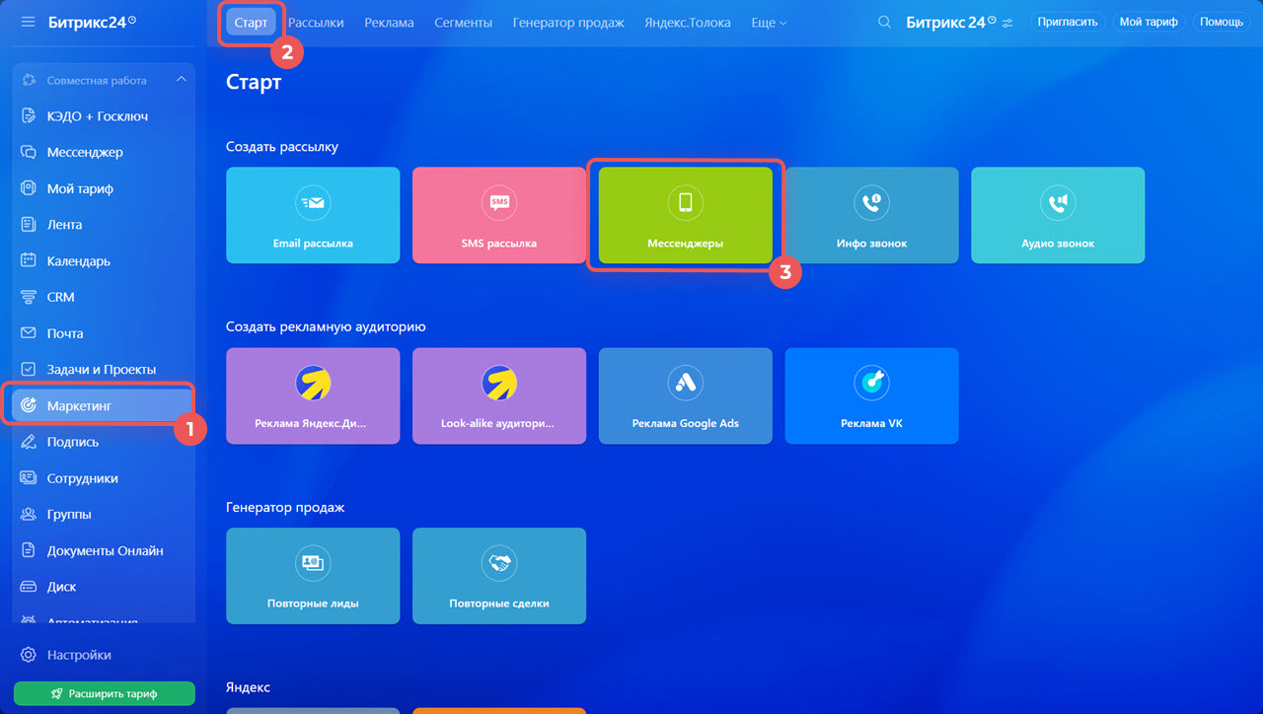Open Документы Онлайн
Screen dimensions: 1263x714
(104, 550)
